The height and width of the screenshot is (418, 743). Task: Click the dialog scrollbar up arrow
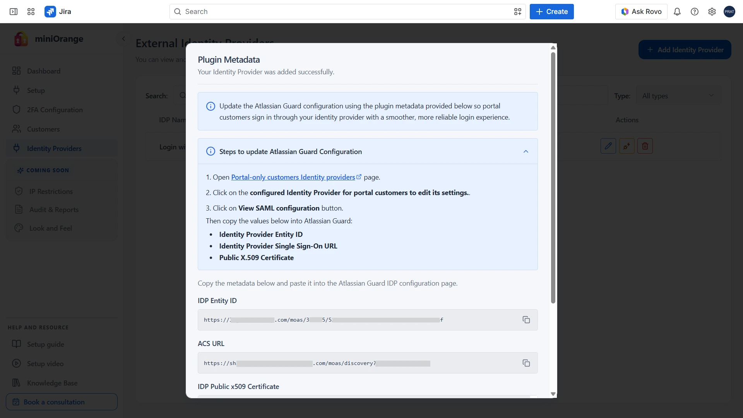pyautogui.click(x=553, y=48)
